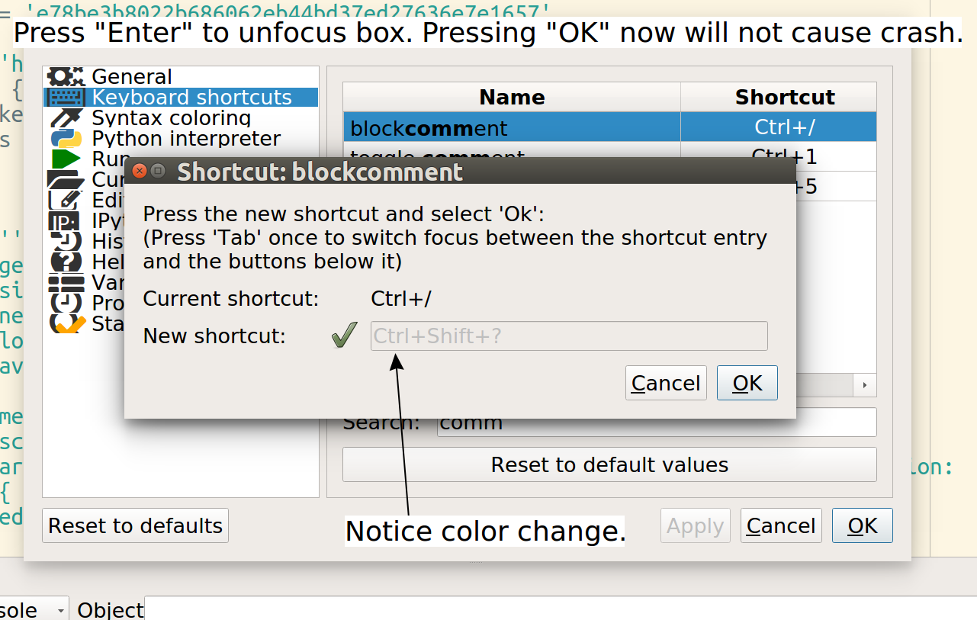The width and height of the screenshot is (977, 620).
Task: Click Reset to defaults
Action: tap(134, 525)
